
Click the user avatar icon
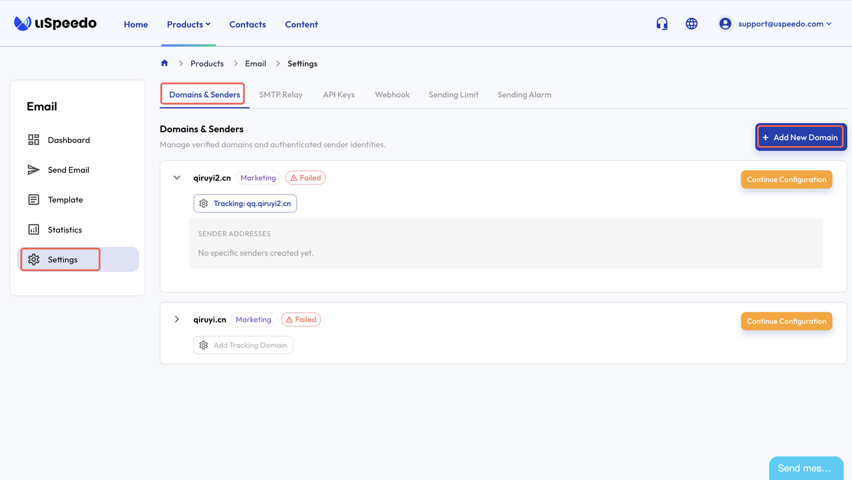(x=725, y=24)
